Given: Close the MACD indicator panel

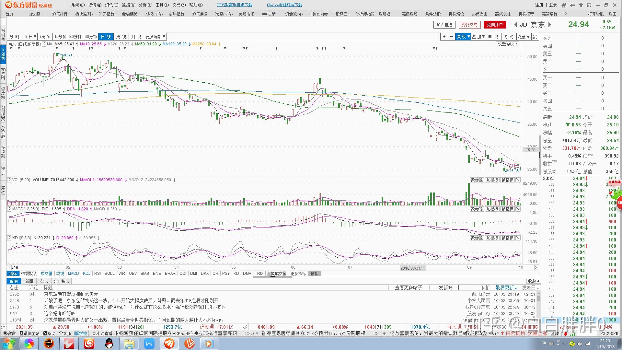Looking at the screenshot, I should pos(518,209).
